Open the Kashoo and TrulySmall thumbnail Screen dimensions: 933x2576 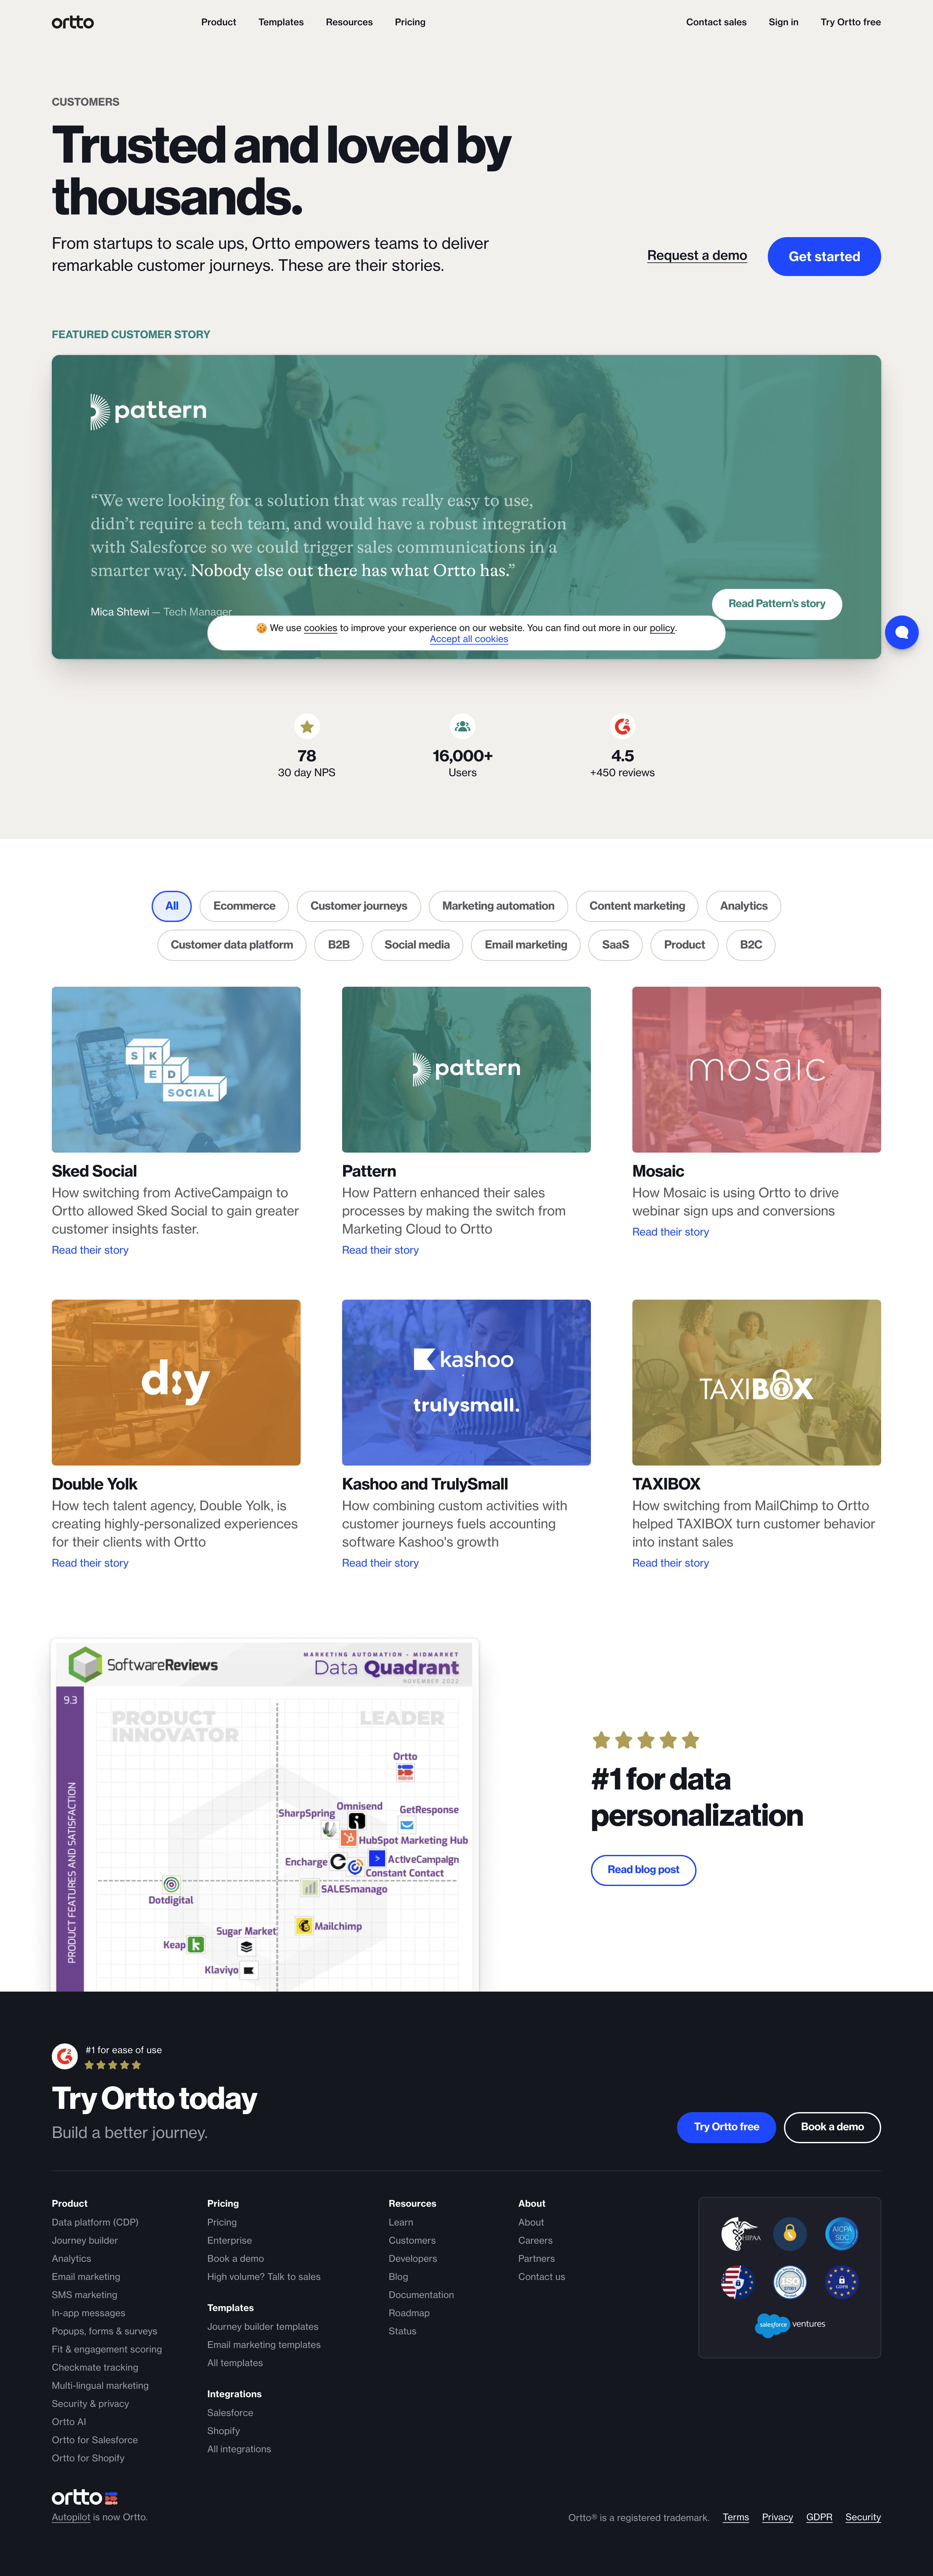point(466,1383)
